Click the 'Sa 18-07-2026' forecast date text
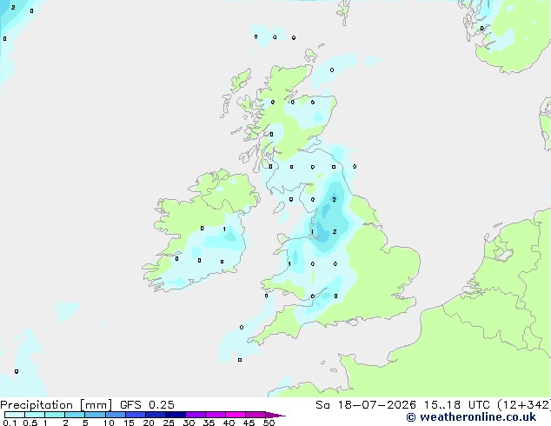 [x=366, y=405]
